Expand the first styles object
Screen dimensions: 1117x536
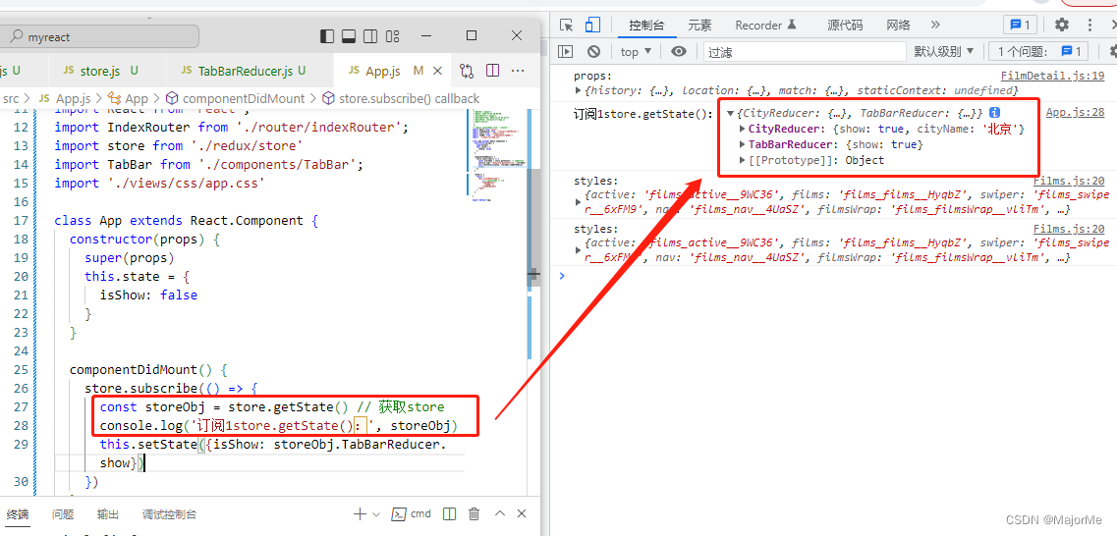tap(579, 202)
